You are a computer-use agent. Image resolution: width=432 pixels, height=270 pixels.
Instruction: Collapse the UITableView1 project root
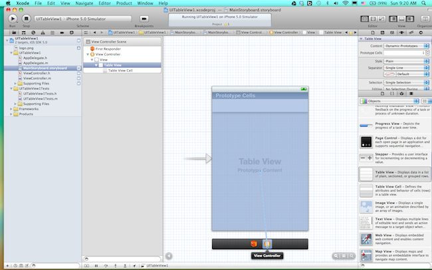click(7, 41)
